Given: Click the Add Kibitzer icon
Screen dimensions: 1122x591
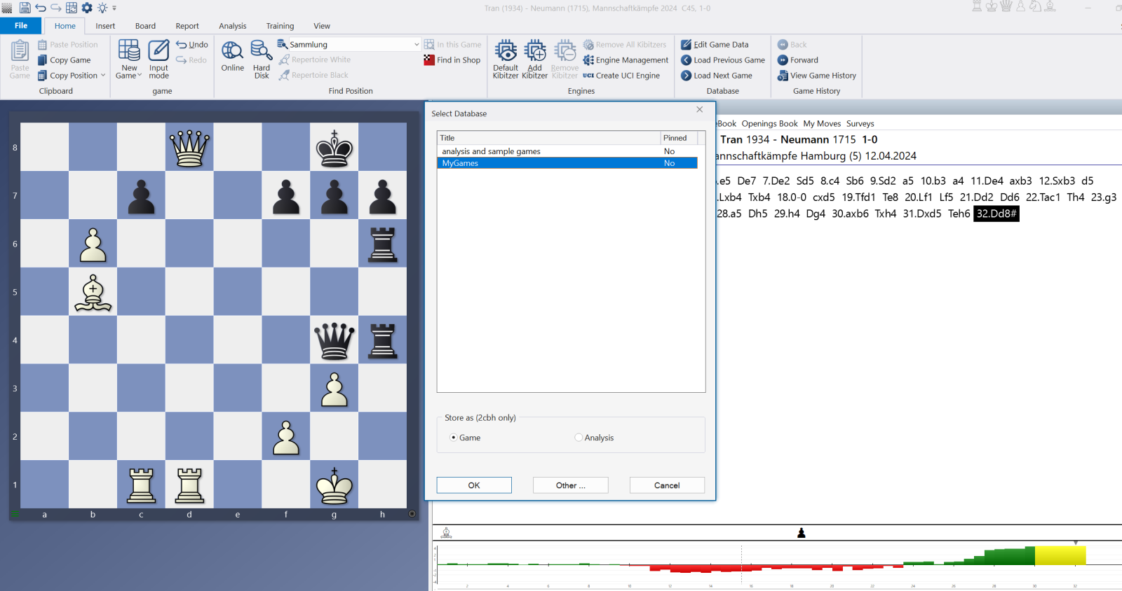Looking at the screenshot, I should pyautogui.click(x=535, y=52).
